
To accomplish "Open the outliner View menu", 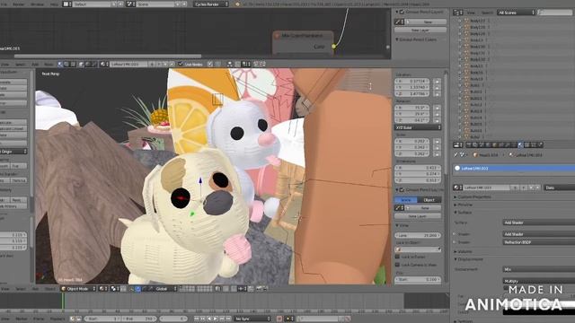I will pos(471,13).
